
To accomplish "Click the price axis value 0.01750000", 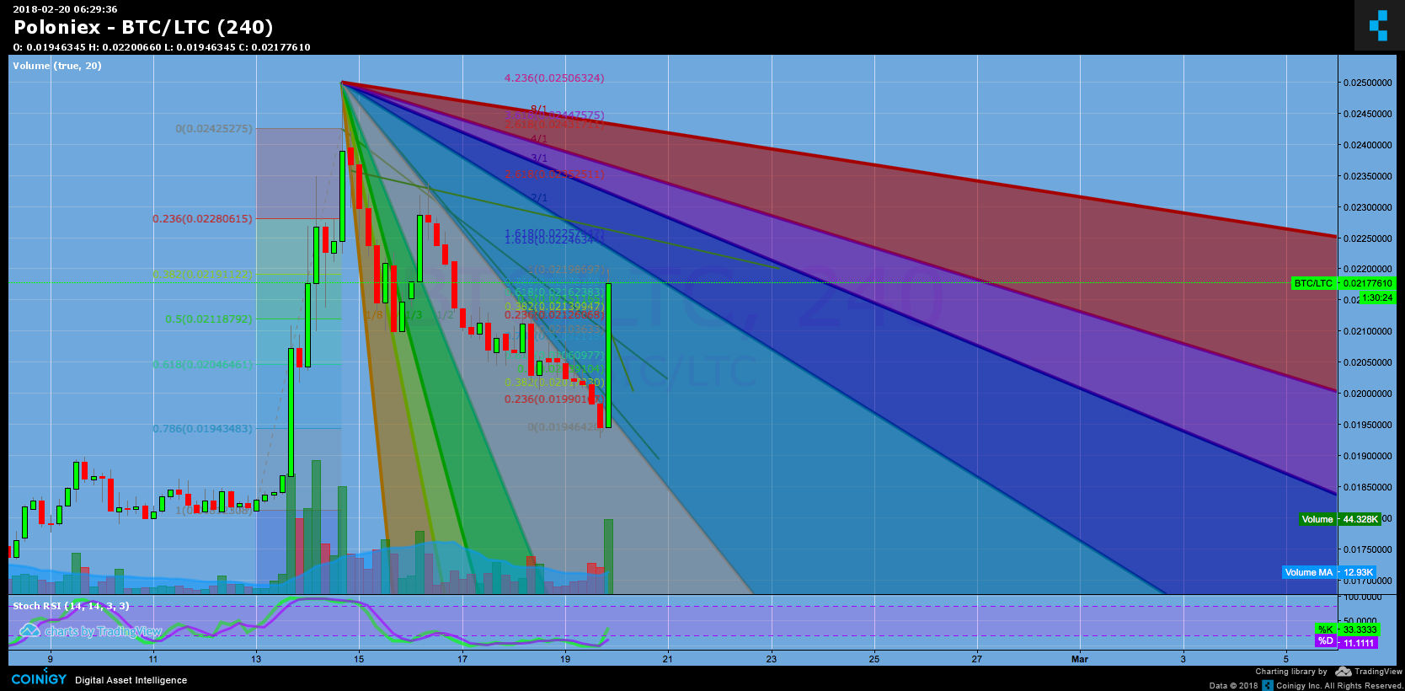I will coord(1368,549).
